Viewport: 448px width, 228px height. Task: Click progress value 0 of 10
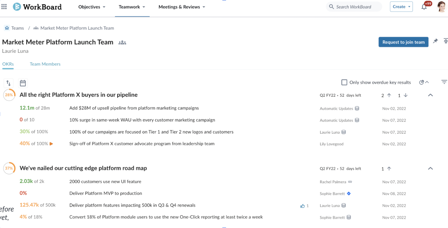coord(27,120)
